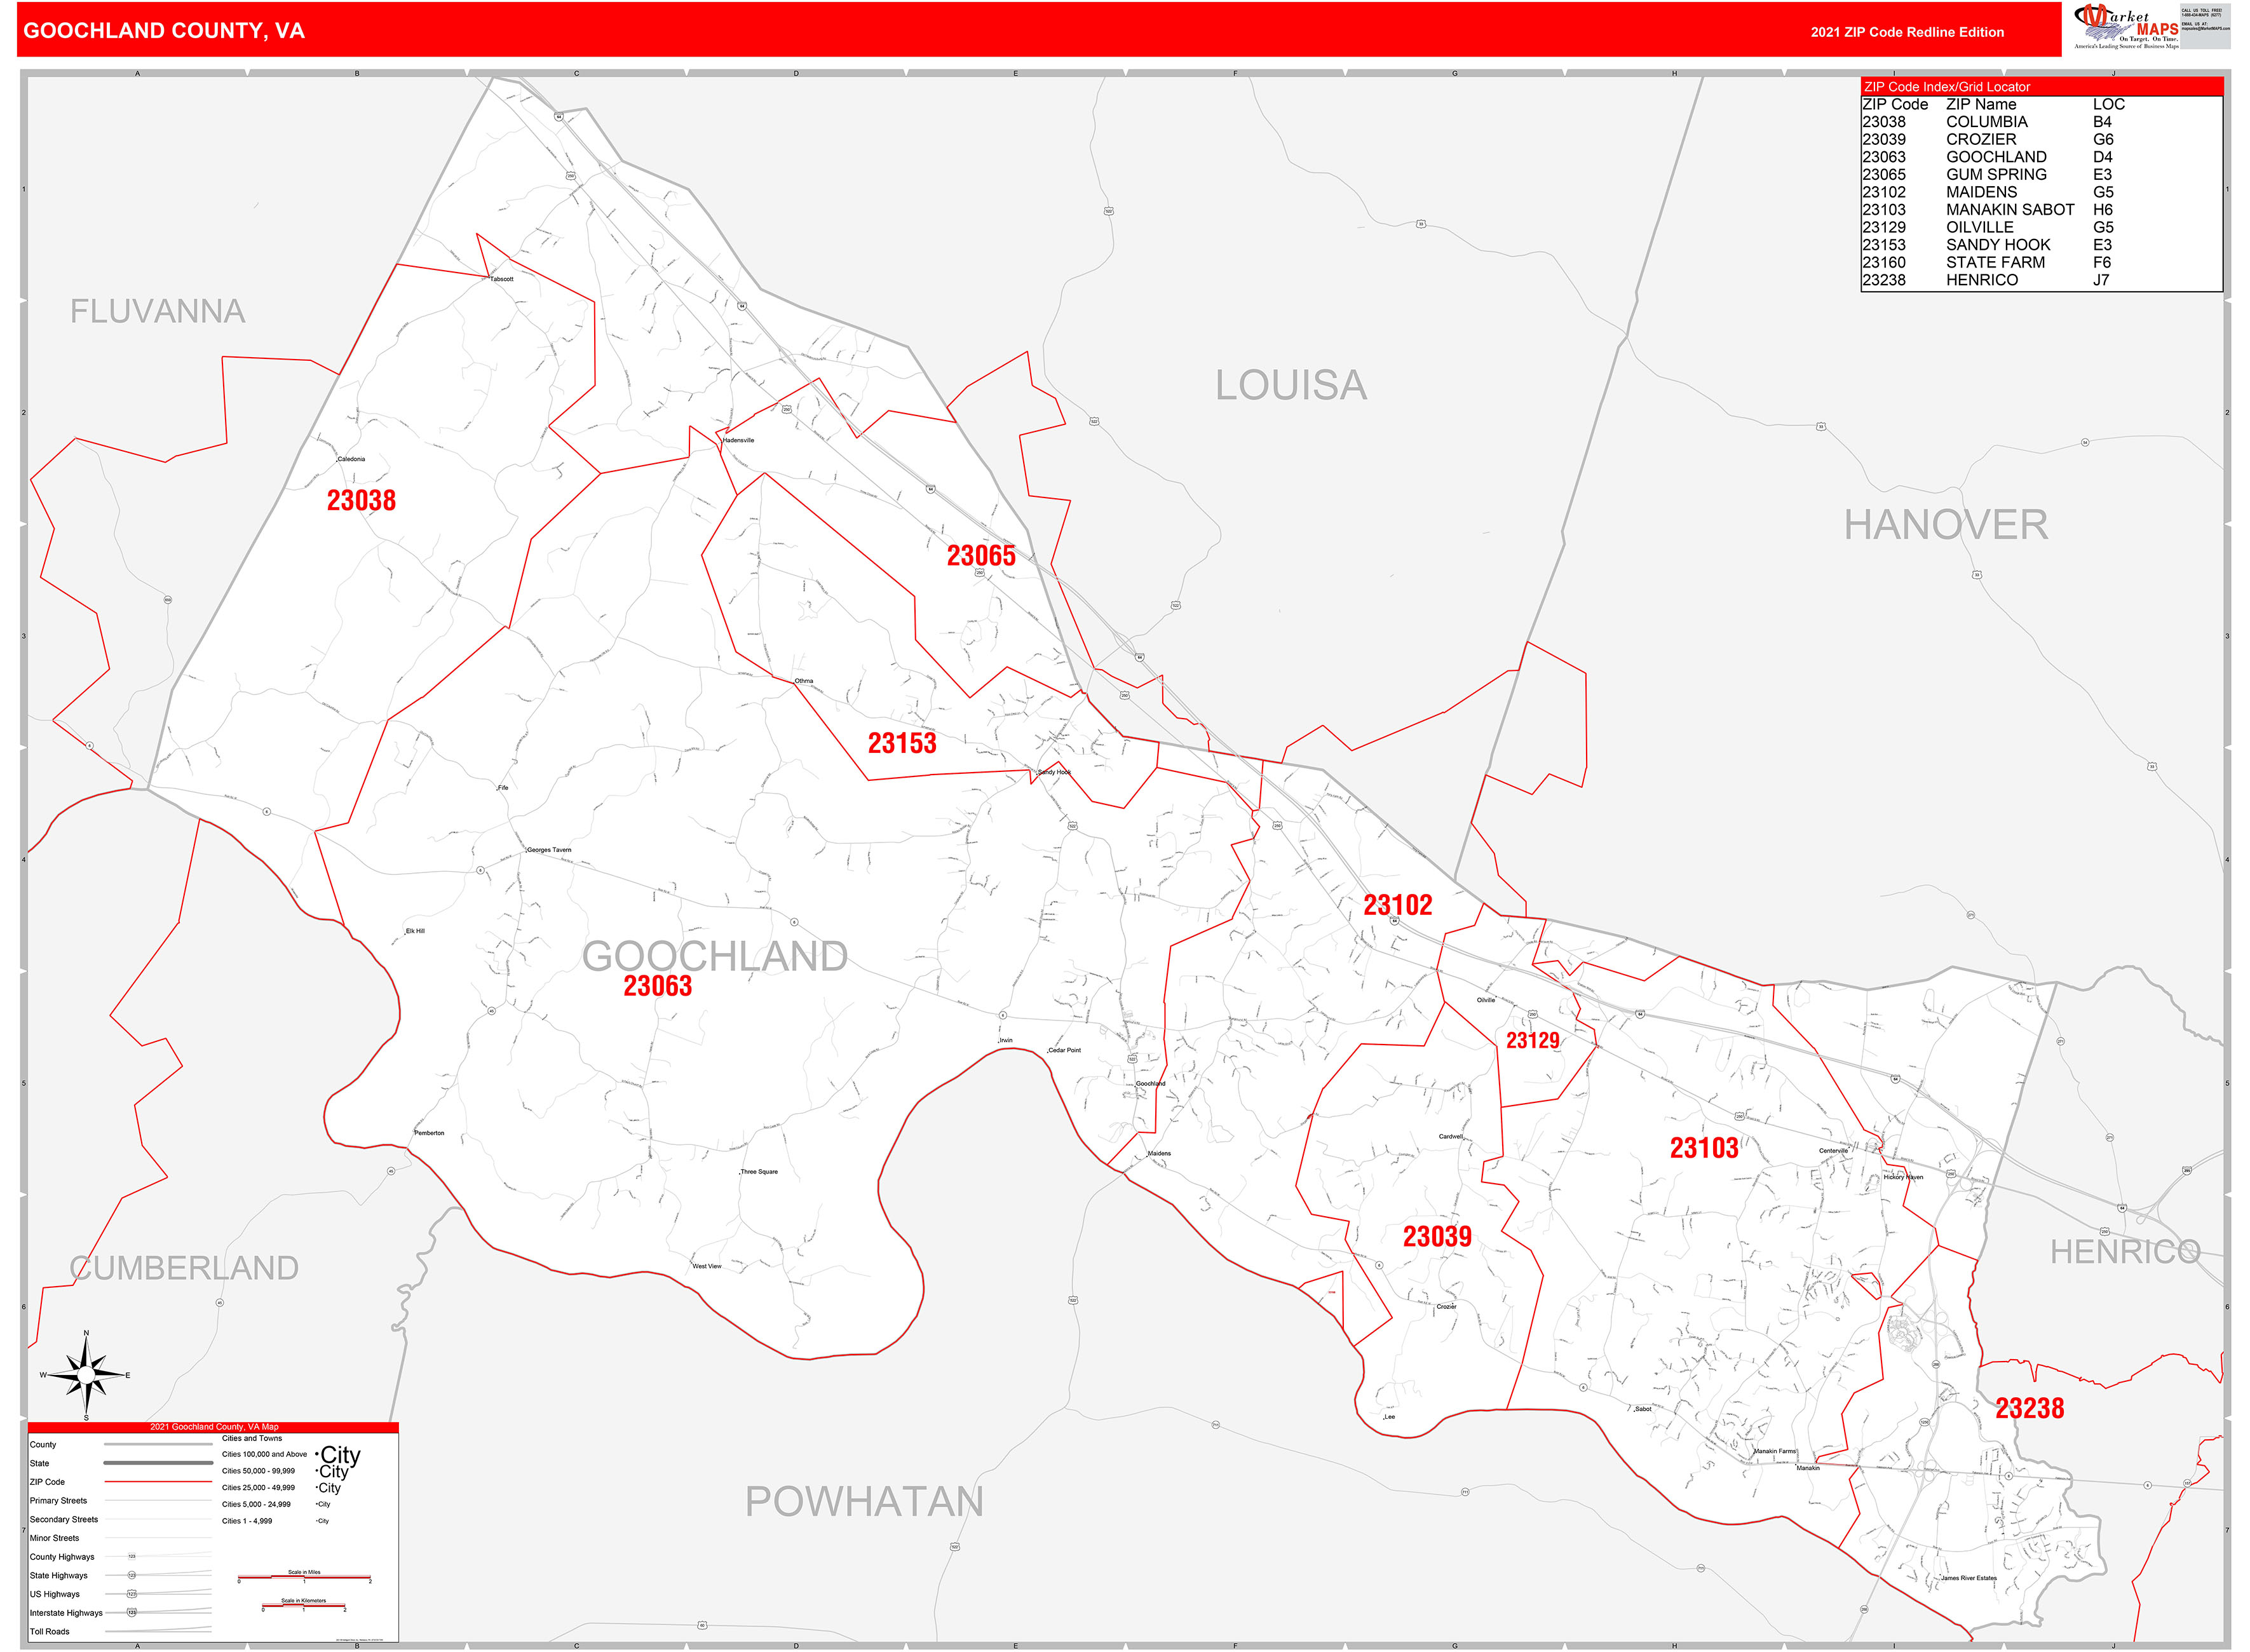Select OILVILLE row in ZIP index
The width and height of the screenshot is (2250, 1652).
click(x=2041, y=228)
